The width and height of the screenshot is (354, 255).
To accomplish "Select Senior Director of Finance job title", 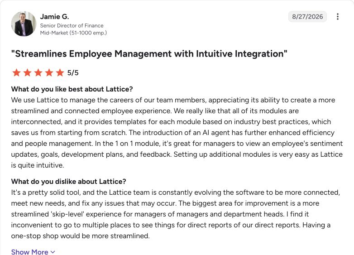I will point(72,25).
